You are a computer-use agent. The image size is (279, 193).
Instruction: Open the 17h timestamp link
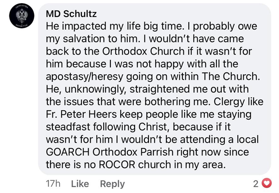click(53, 184)
